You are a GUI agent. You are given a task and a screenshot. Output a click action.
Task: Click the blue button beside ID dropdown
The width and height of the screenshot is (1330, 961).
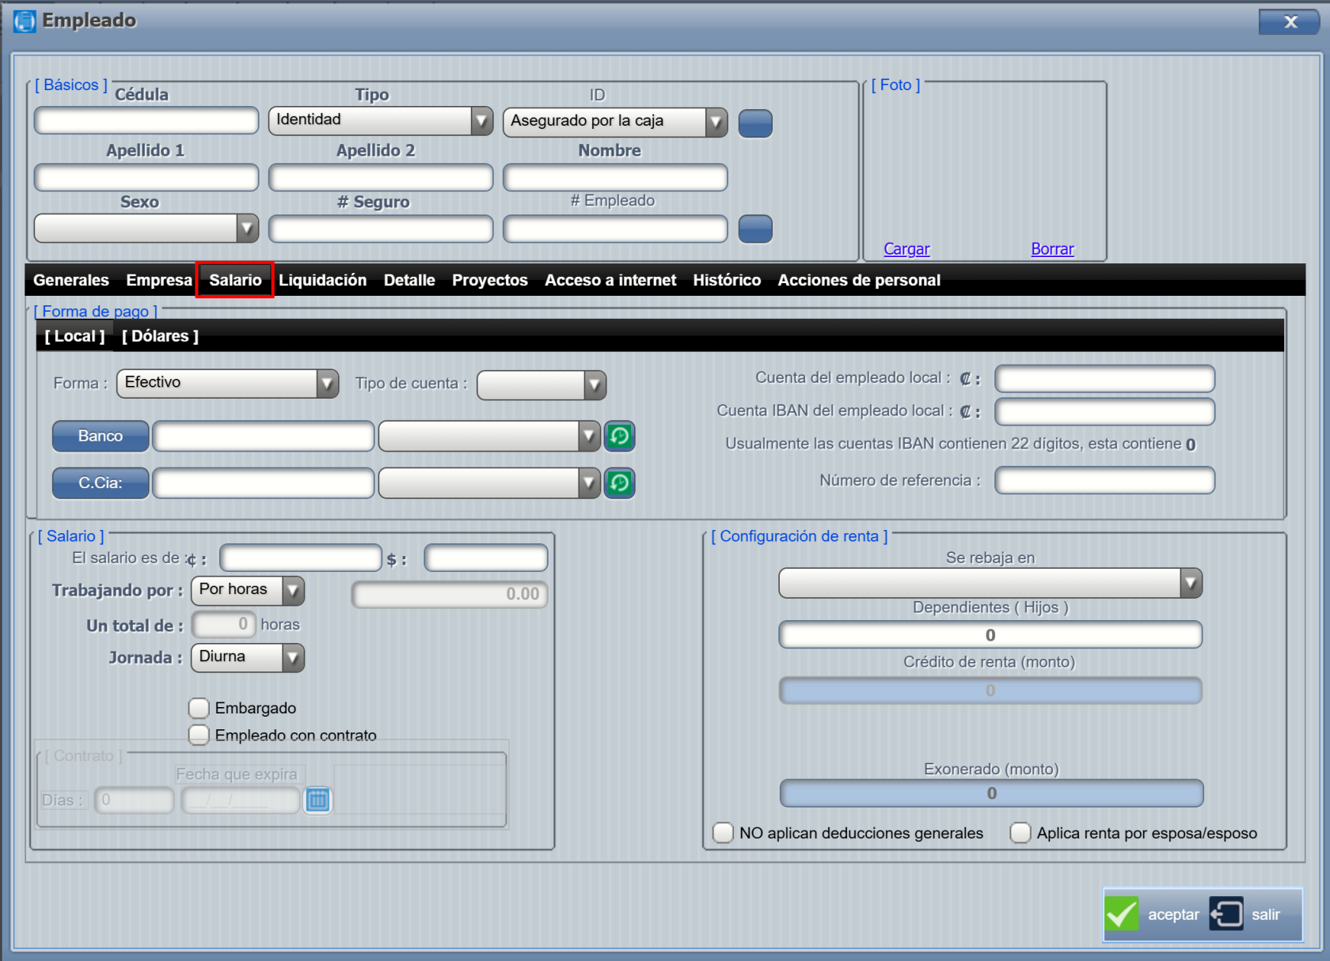tap(755, 123)
